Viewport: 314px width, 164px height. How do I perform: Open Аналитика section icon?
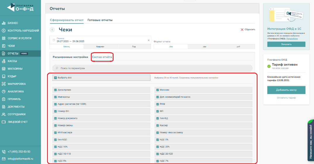pyautogui.click(x=4, y=91)
